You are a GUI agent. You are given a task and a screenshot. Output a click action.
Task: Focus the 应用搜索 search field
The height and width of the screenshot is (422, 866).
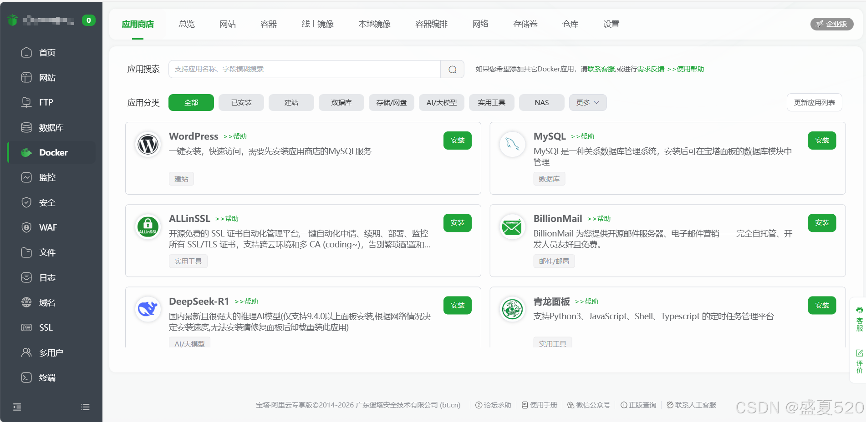[305, 69]
